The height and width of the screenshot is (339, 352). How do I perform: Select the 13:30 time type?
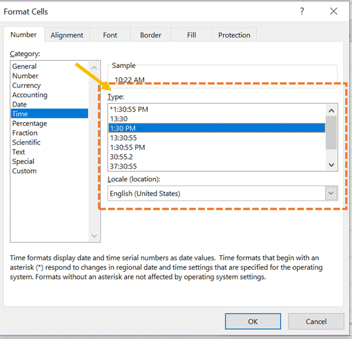pyautogui.click(x=217, y=118)
